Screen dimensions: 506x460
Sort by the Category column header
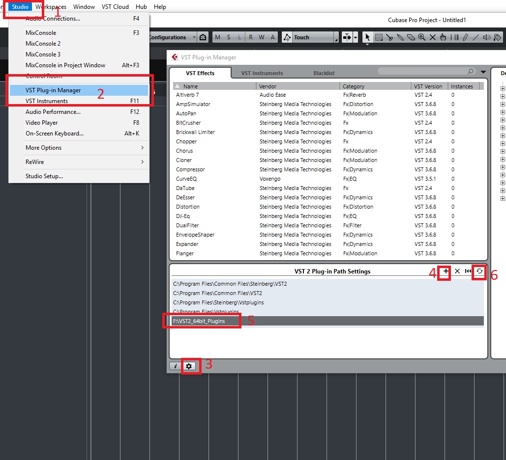(x=375, y=86)
